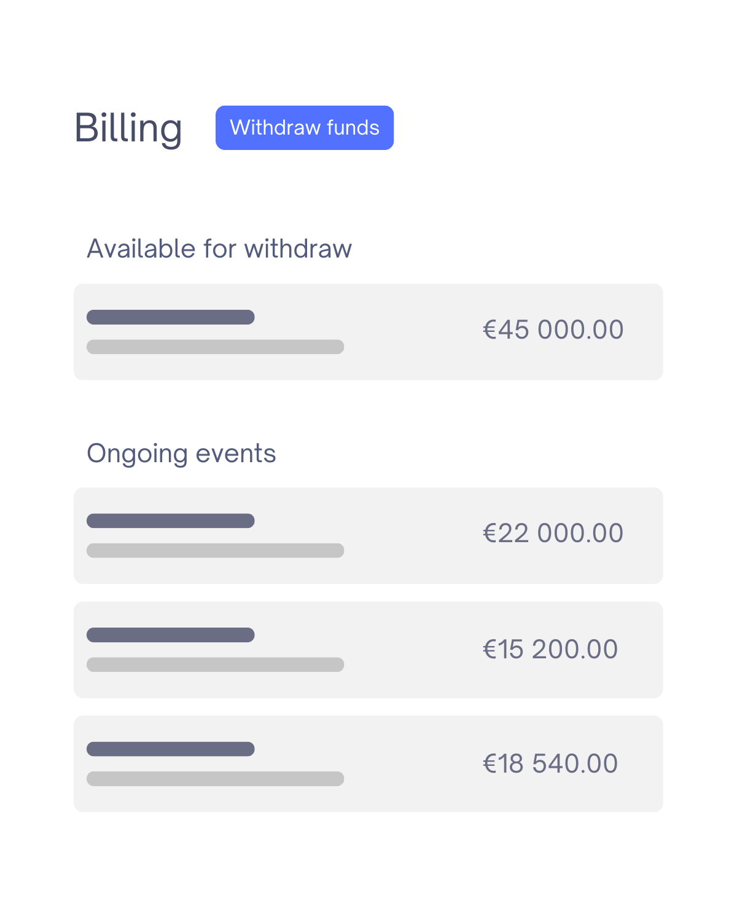
Task: Click the dark title bar in €18 540.00 card
Action: tap(171, 749)
